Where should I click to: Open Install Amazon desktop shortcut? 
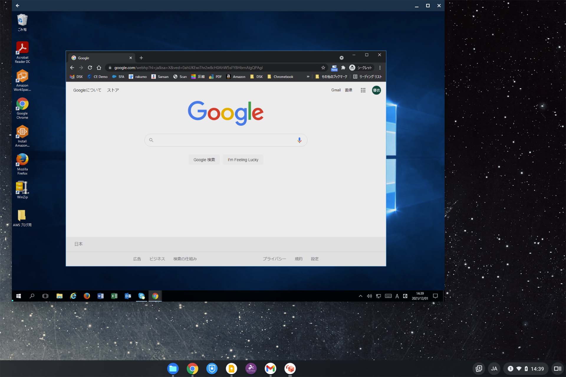[22, 136]
